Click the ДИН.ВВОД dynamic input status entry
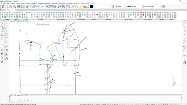 tap(165, 104)
